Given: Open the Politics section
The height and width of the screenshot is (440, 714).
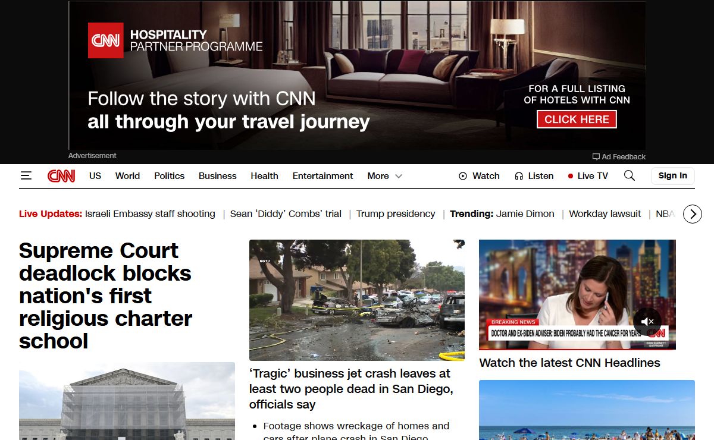Looking at the screenshot, I should click(x=169, y=176).
